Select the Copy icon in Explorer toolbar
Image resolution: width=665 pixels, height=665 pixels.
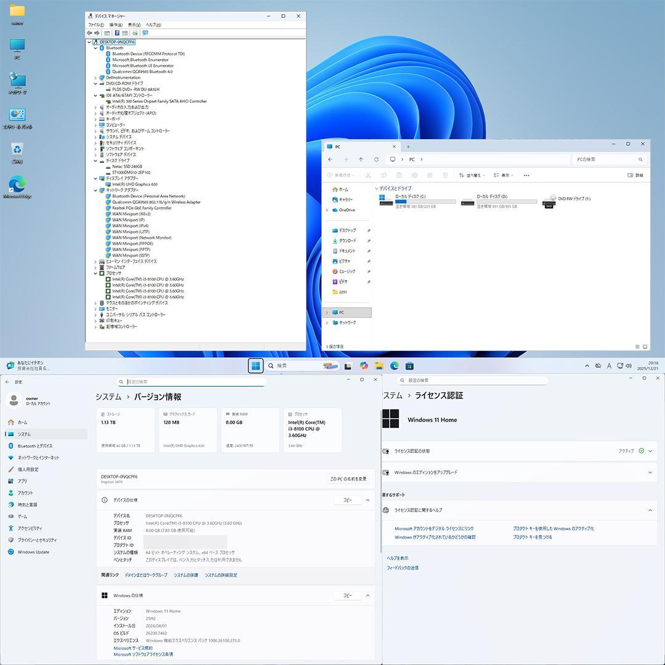(x=382, y=175)
